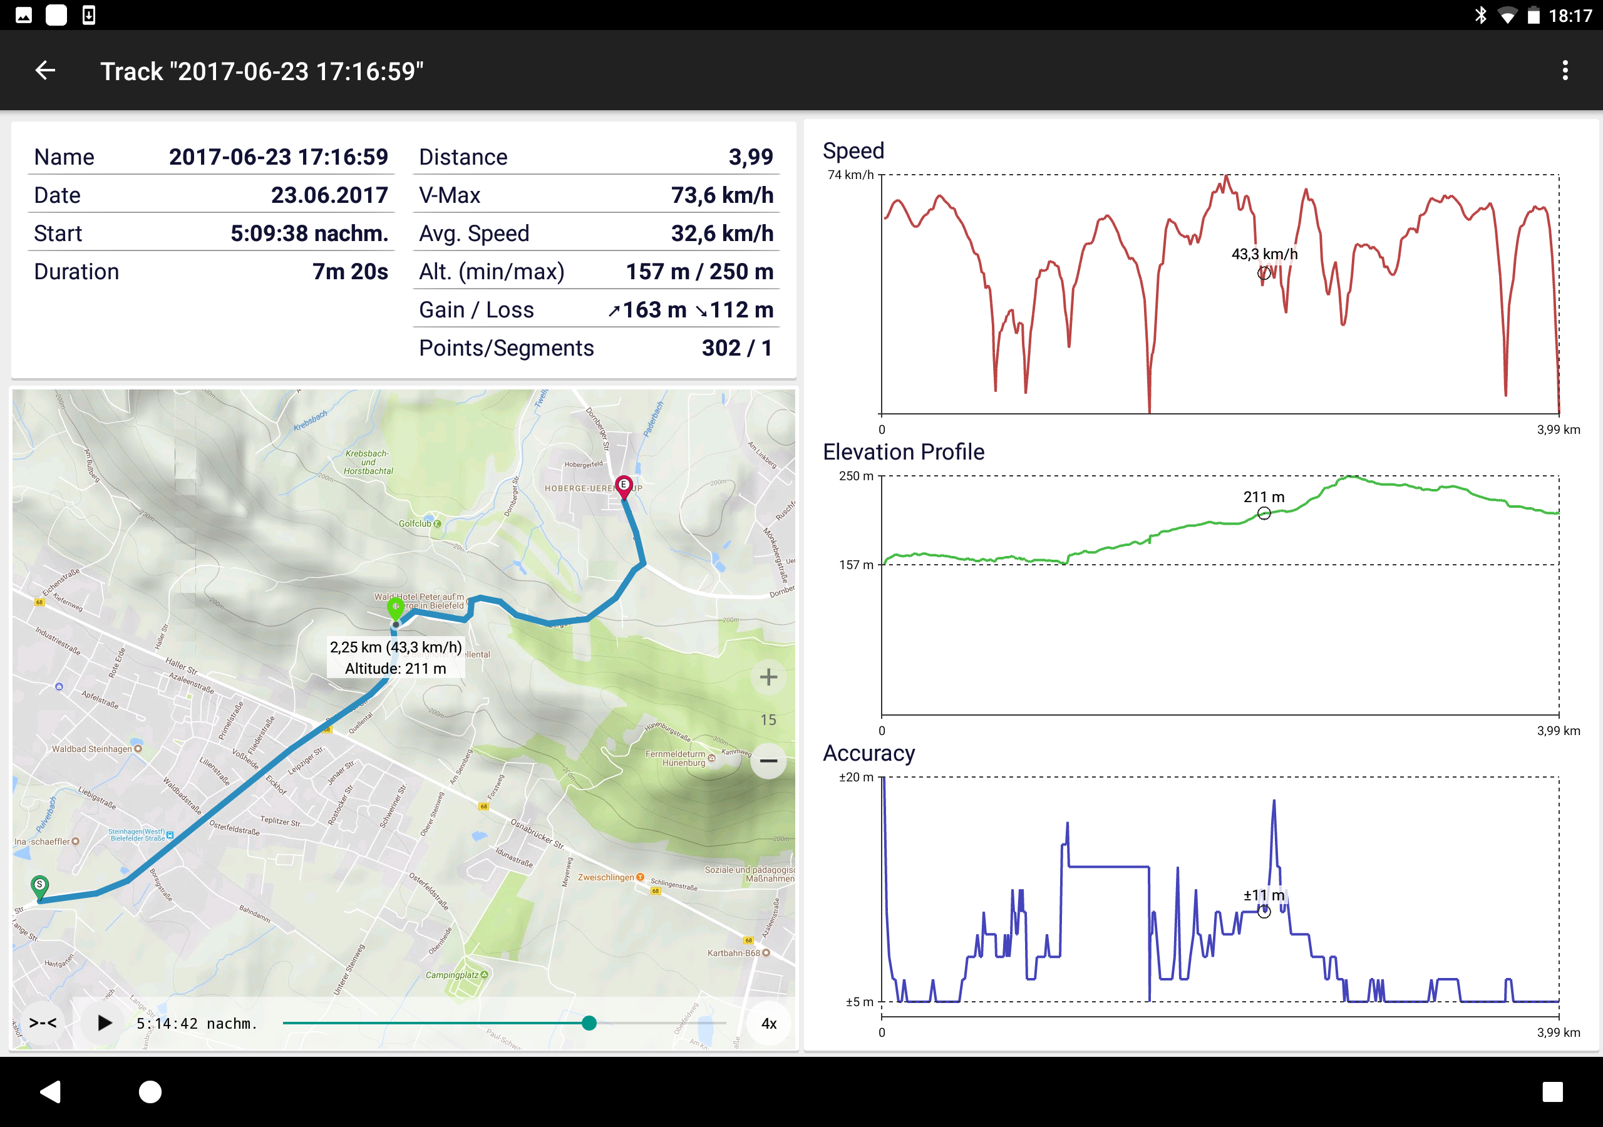This screenshot has width=1603, height=1127.
Task: Tap the light green waypoint marker near the Waldhotel
Action: pyautogui.click(x=396, y=607)
